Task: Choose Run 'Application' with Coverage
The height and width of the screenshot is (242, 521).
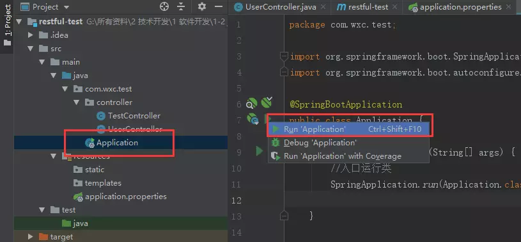Action: click(348, 156)
